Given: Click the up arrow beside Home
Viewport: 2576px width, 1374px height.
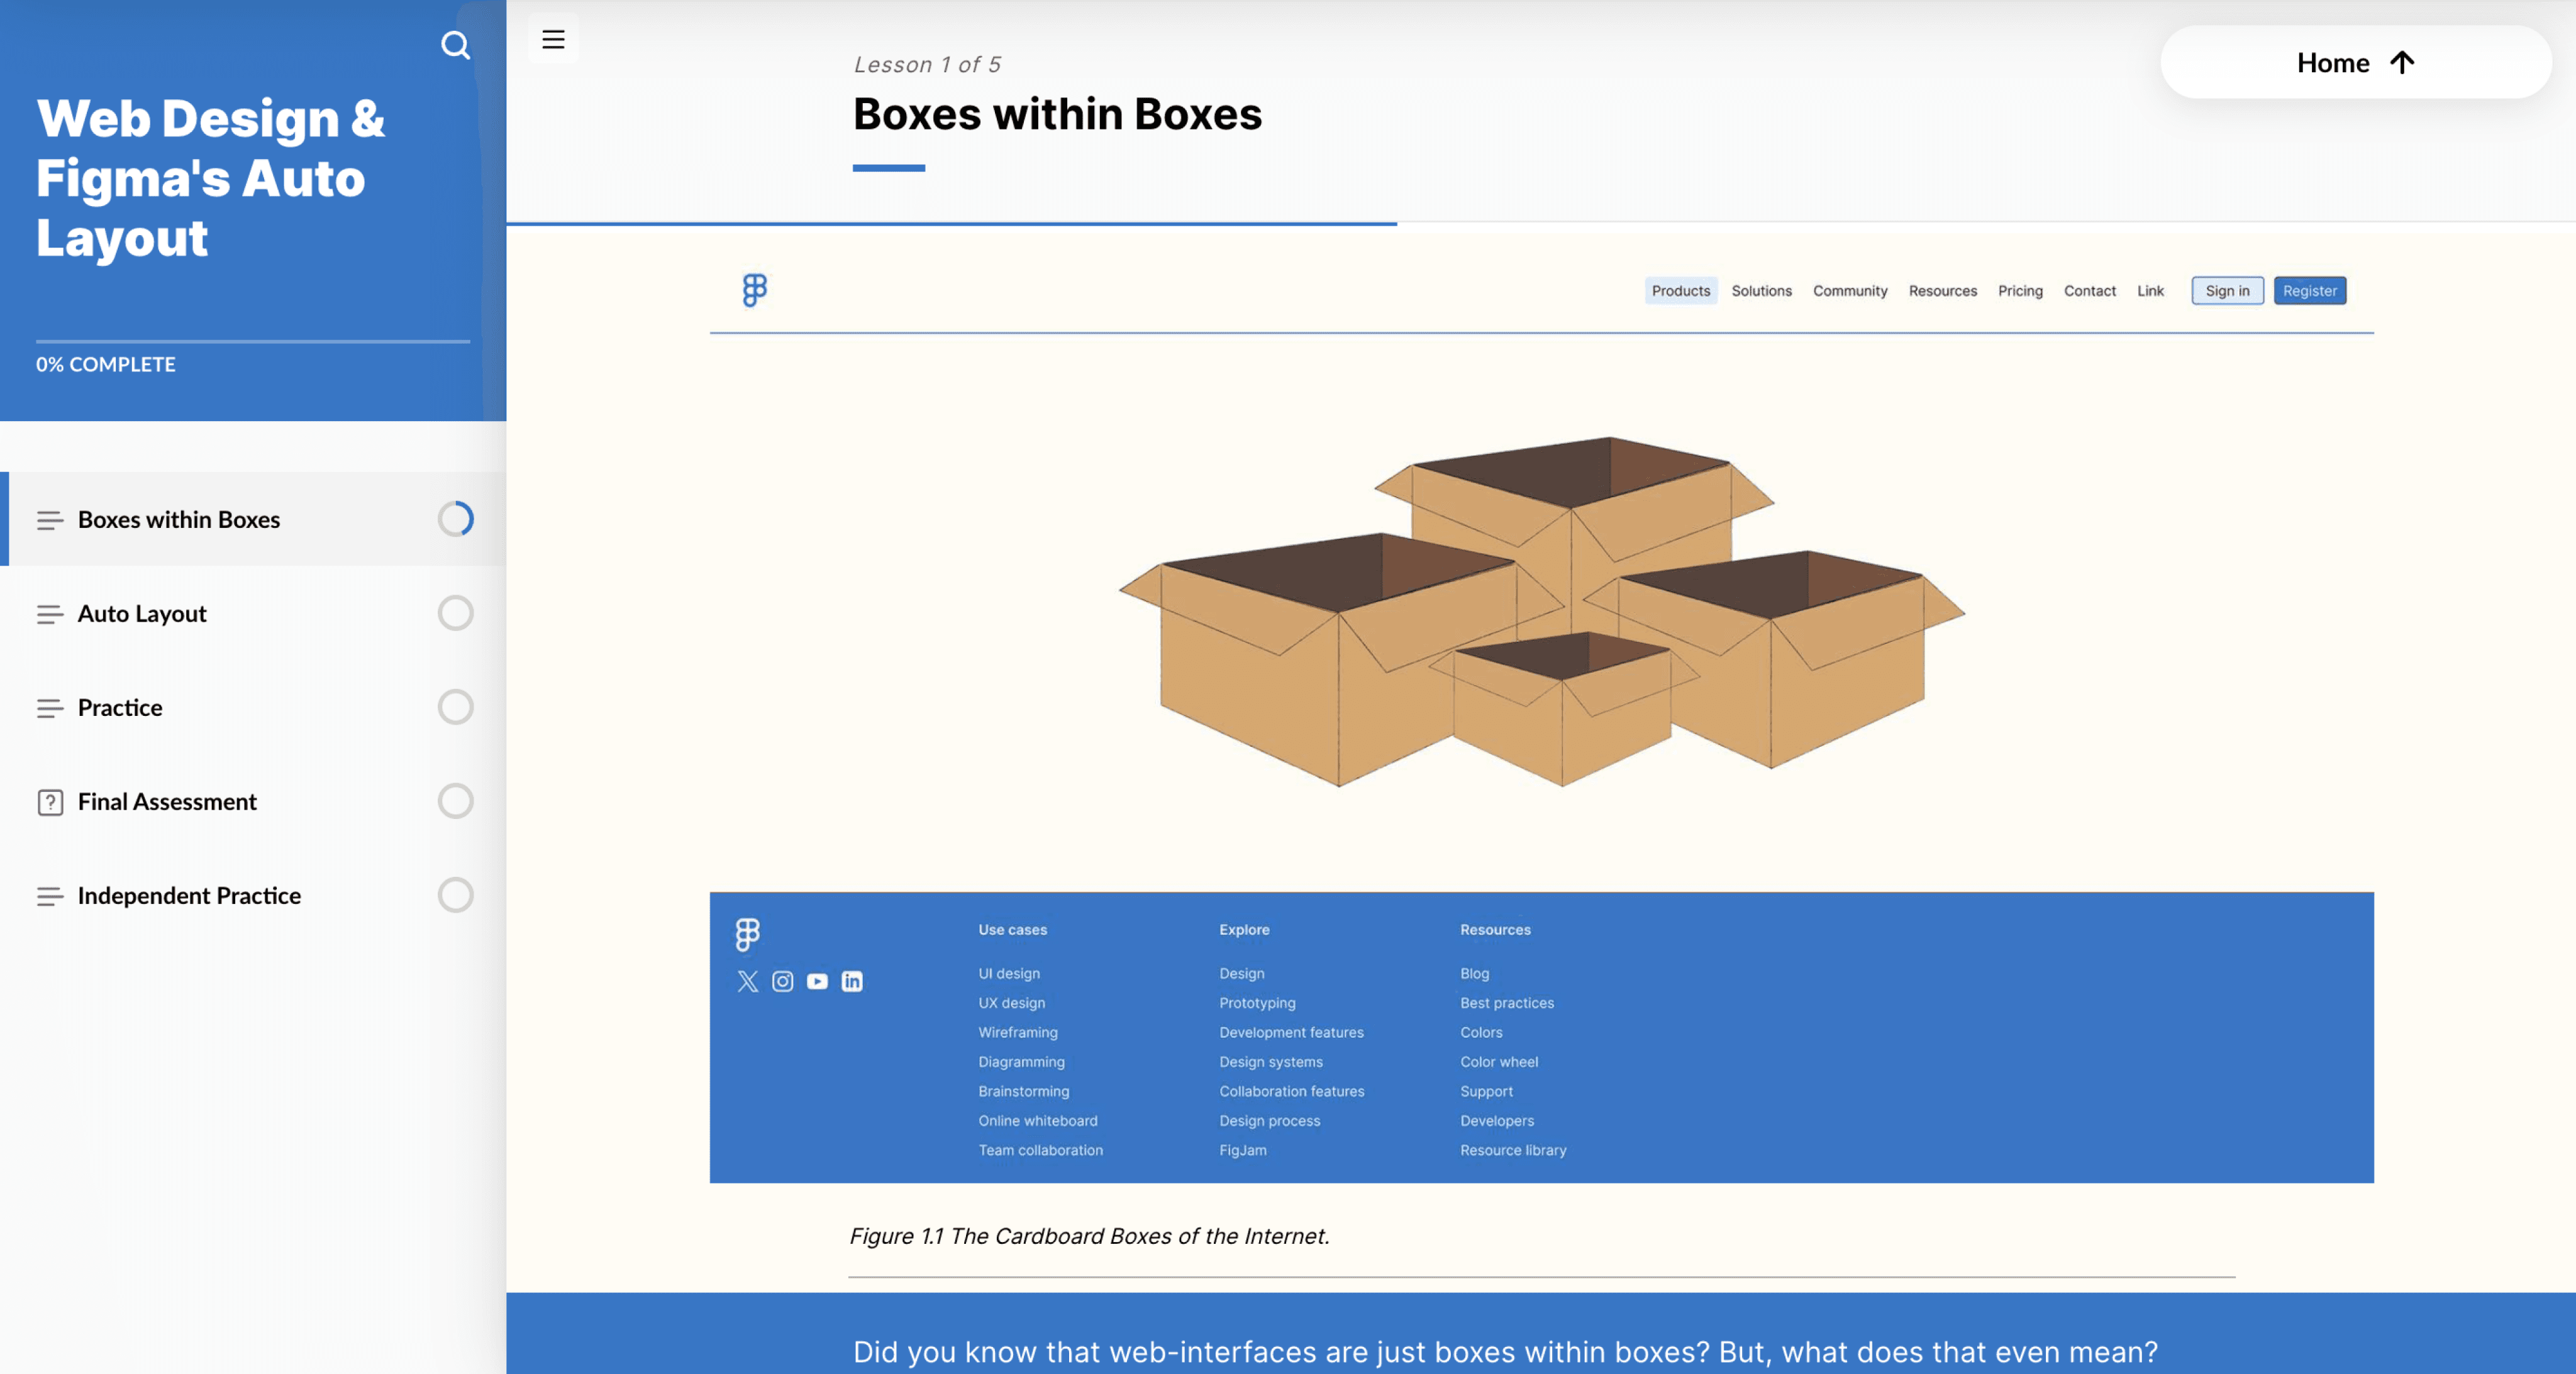Looking at the screenshot, I should click(x=2402, y=63).
